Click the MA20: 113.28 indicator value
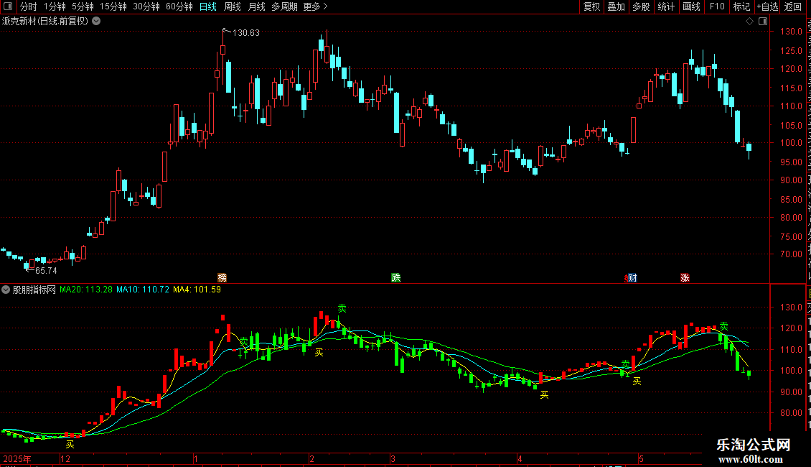Viewport: 811px width, 467px height. 86,290
